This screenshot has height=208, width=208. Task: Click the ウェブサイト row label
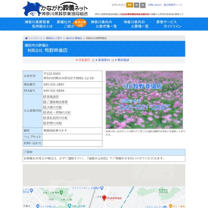point(32,137)
